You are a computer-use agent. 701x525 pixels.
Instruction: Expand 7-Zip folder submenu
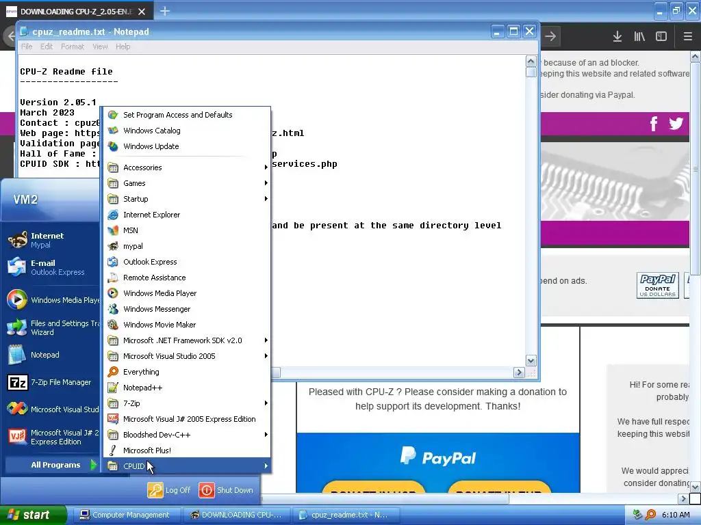click(x=186, y=403)
